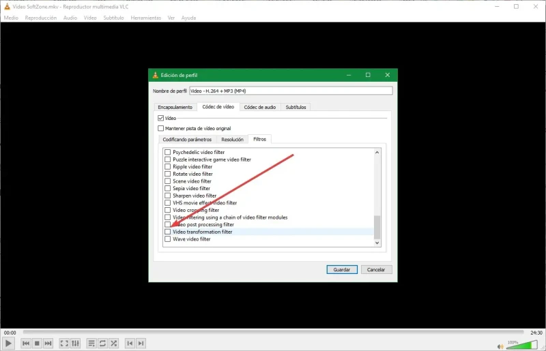Show the playlist panel
Image resolution: width=546 pixels, height=351 pixels.
tap(91, 344)
